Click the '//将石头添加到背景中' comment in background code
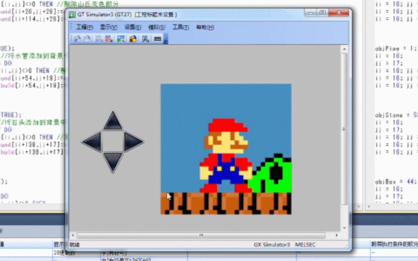Screen dimensions: 418x261 pyautogui.click(x=33, y=122)
